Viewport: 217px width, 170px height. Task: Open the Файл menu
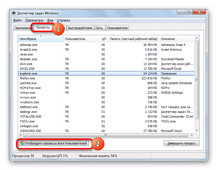tap(17, 20)
